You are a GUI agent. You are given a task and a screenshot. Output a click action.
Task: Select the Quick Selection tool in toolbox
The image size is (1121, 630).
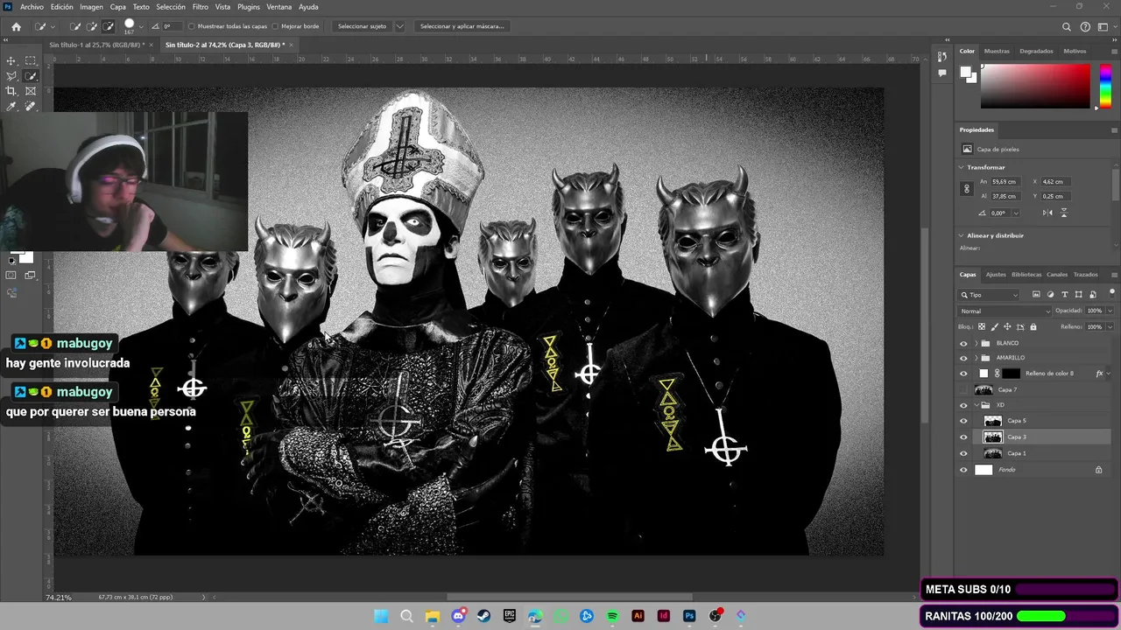(x=31, y=76)
